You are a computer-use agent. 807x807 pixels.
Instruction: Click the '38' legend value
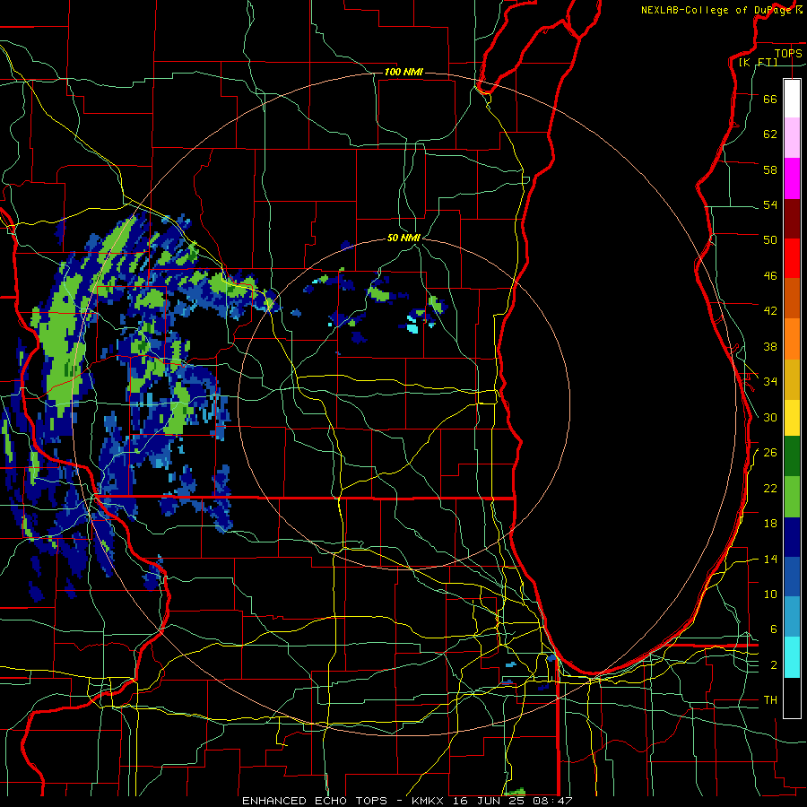pyautogui.click(x=770, y=347)
